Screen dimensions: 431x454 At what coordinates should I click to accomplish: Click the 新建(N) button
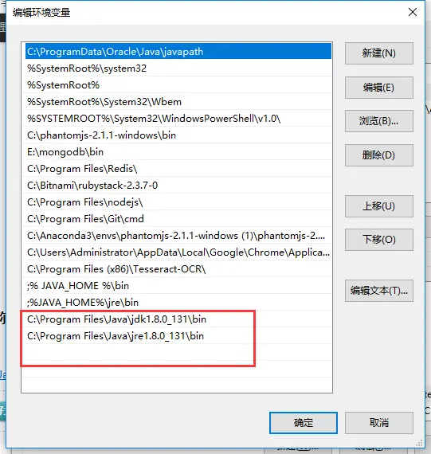[379, 53]
